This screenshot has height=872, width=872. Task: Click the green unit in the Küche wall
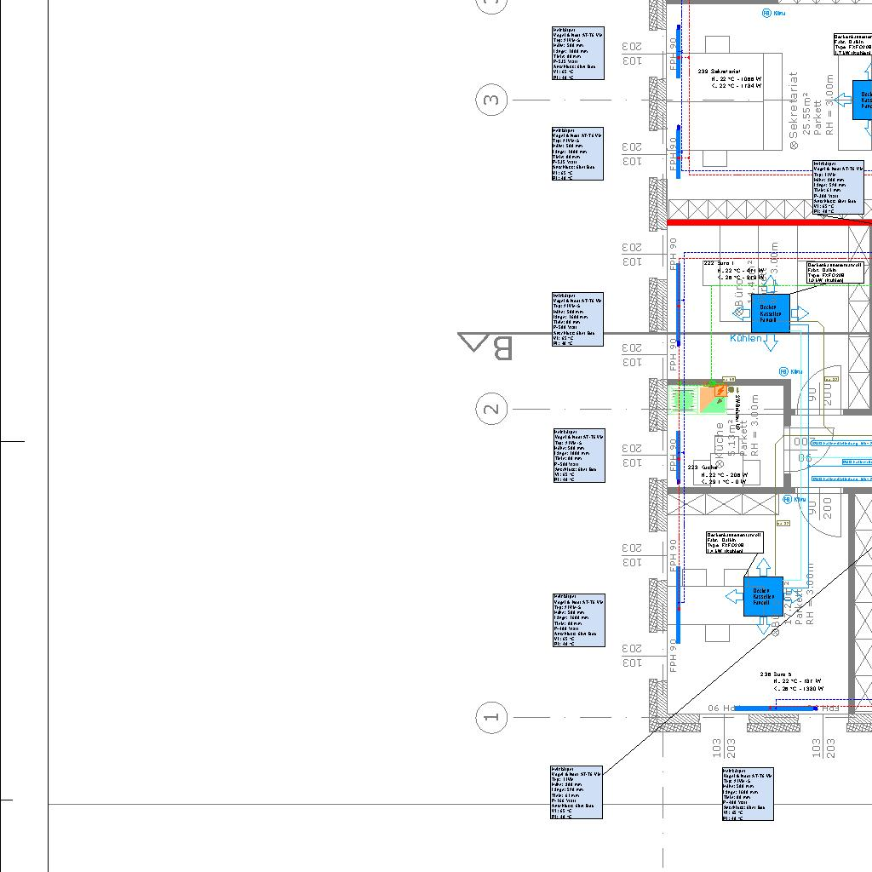tap(683, 399)
